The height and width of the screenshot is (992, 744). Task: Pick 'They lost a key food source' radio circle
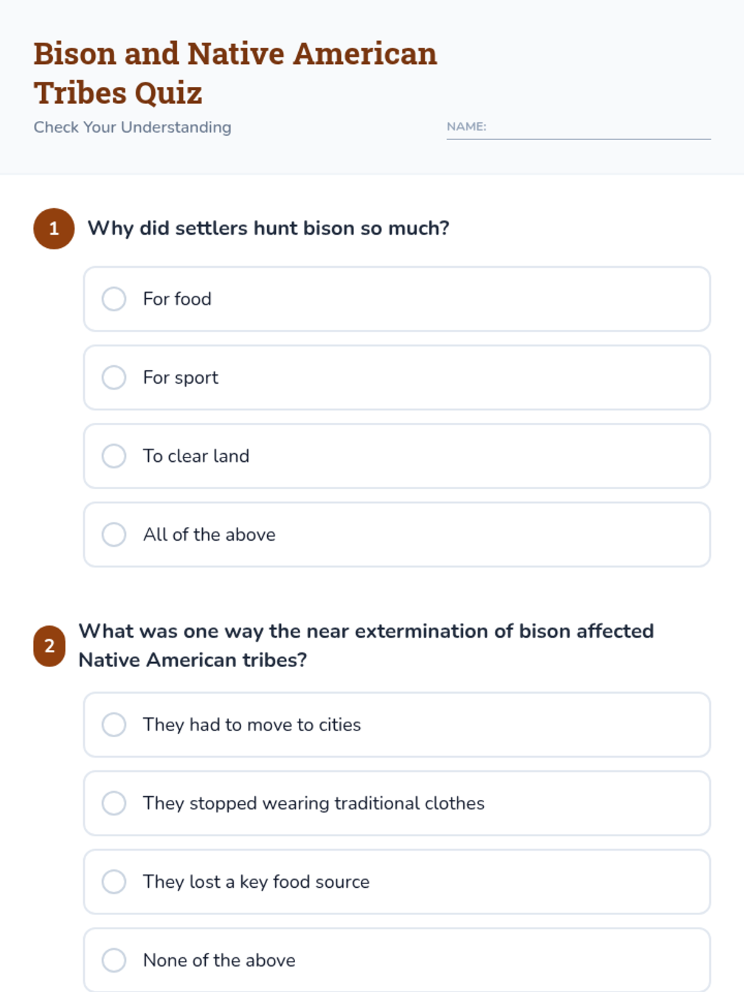(x=114, y=882)
